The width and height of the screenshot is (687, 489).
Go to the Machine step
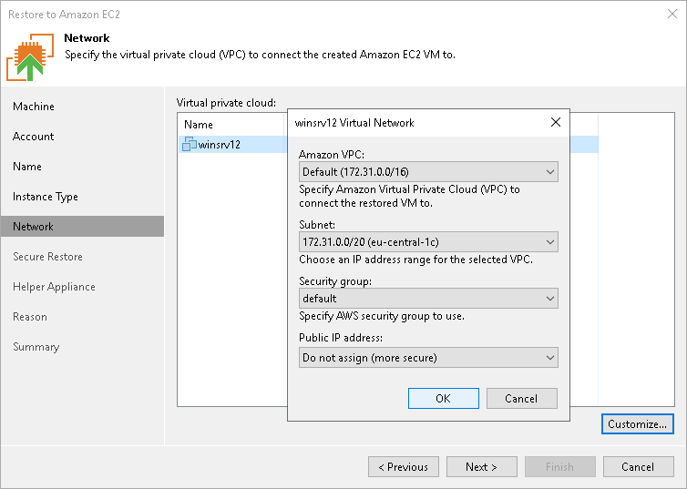click(x=34, y=107)
